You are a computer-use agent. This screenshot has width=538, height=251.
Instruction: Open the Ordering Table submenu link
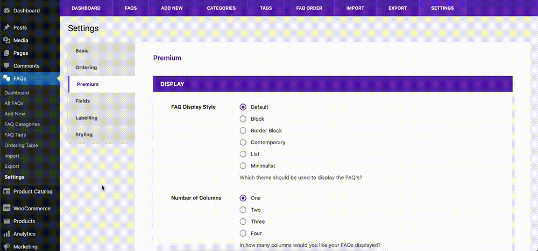click(22, 145)
